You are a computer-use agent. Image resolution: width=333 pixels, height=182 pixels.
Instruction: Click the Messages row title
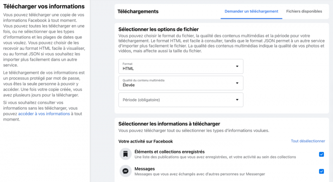pyautogui.click(x=144, y=169)
